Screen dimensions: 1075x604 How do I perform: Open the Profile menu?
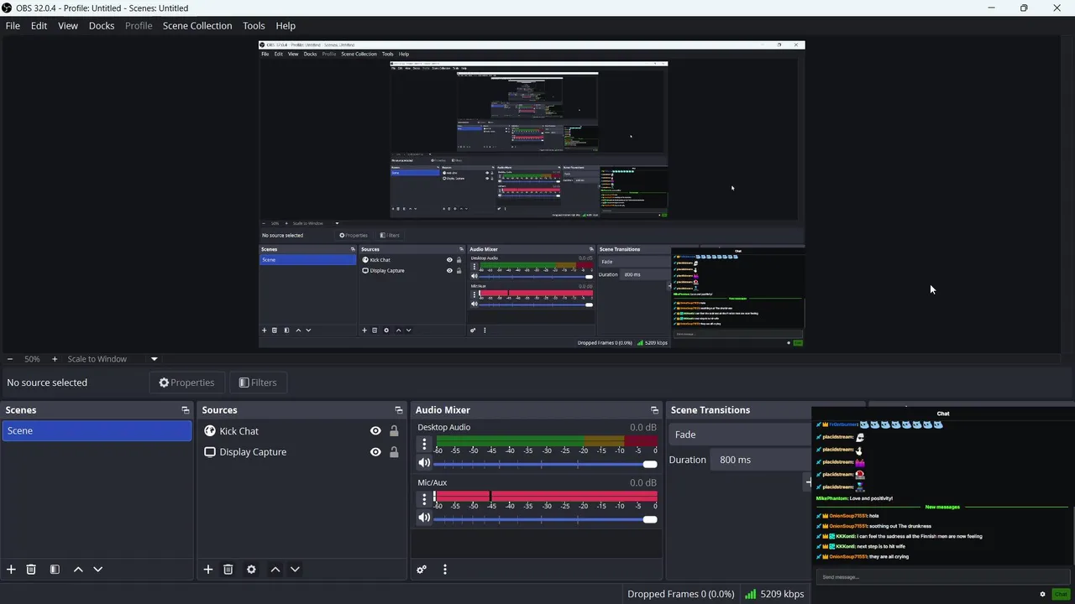(139, 26)
